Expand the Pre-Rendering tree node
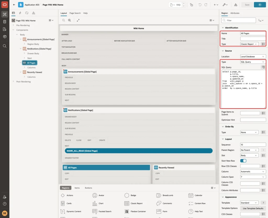 point(13,25)
